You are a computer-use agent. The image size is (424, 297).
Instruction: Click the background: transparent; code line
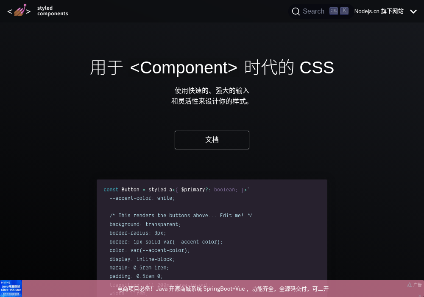tap(145, 224)
